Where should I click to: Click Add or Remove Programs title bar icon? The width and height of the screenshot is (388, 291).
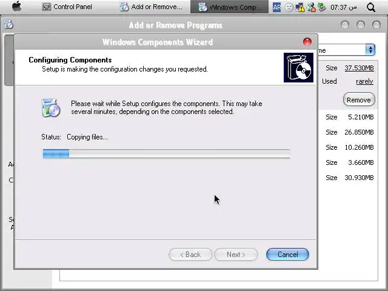point(8,24)
